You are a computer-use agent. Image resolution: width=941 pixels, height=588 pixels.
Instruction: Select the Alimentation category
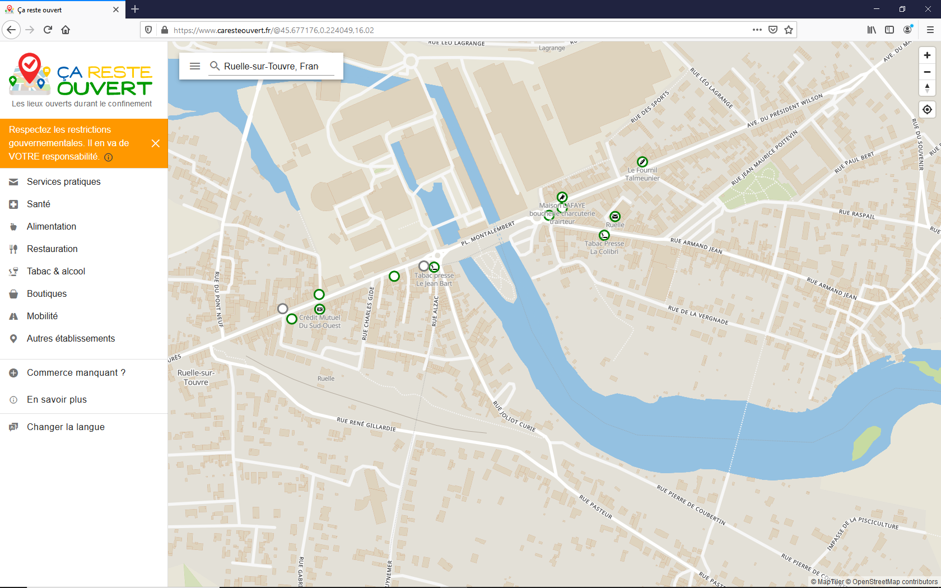(x=84, y=226)
